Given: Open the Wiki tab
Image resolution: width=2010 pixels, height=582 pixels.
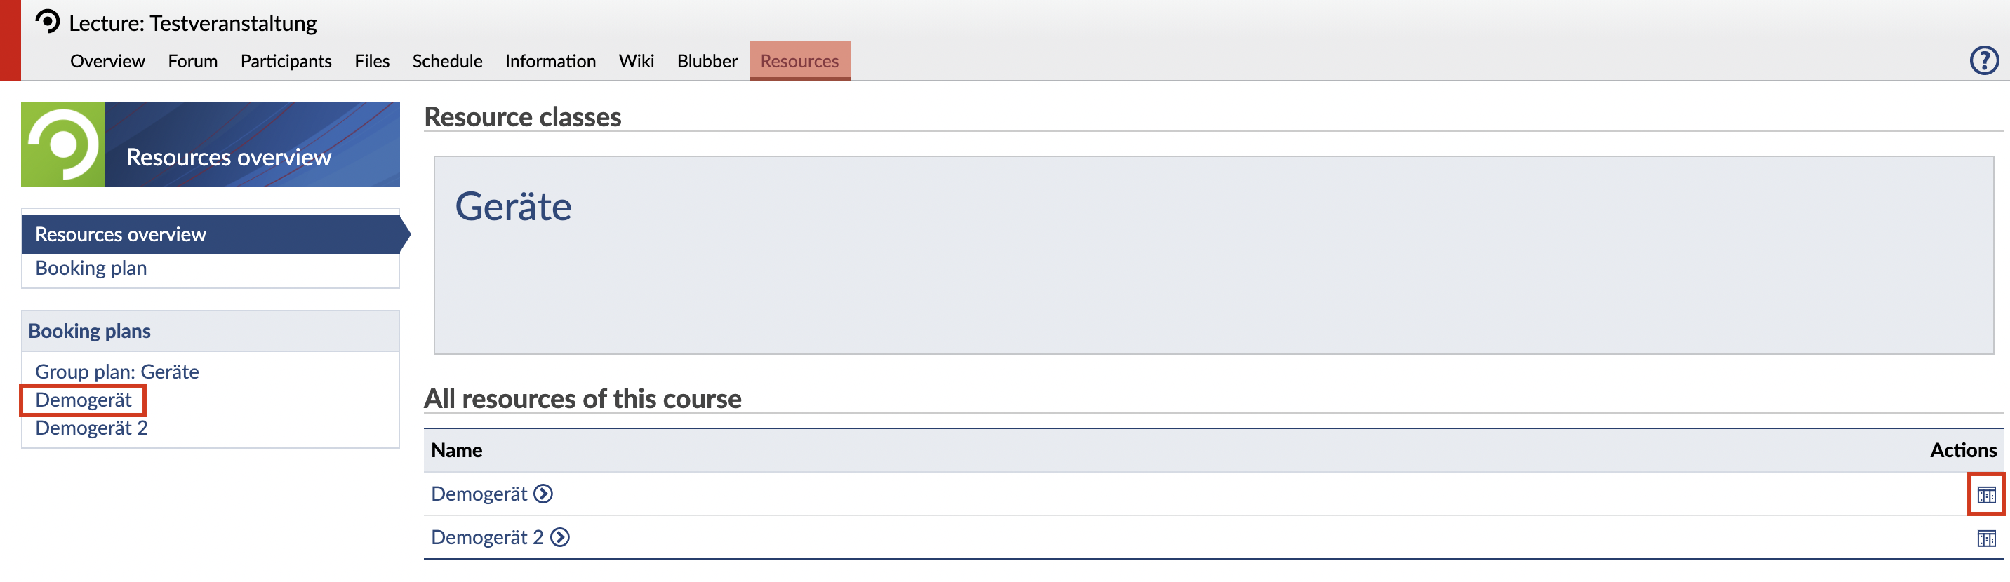Looking at the screenshot, I should [x=636, y=61].
